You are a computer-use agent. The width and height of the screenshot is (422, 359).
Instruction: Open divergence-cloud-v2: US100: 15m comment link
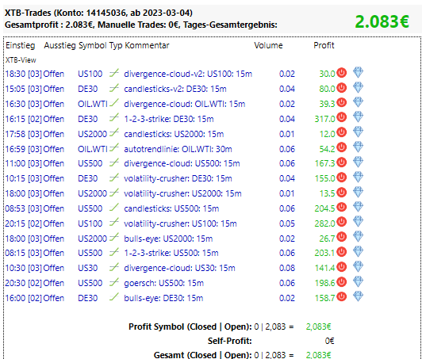point(188,74)
